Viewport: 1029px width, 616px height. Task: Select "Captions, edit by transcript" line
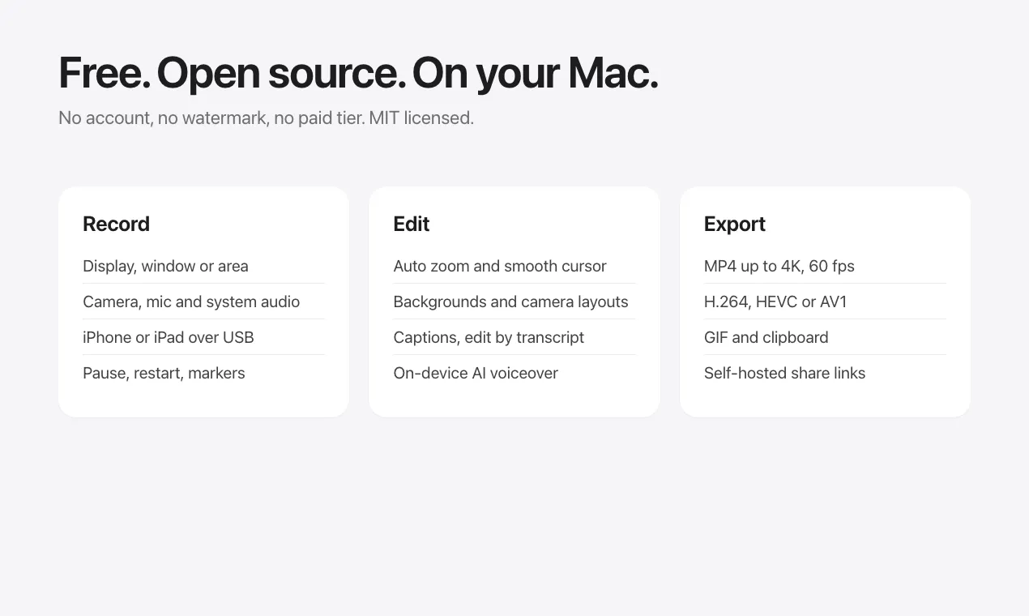(489, 338)
